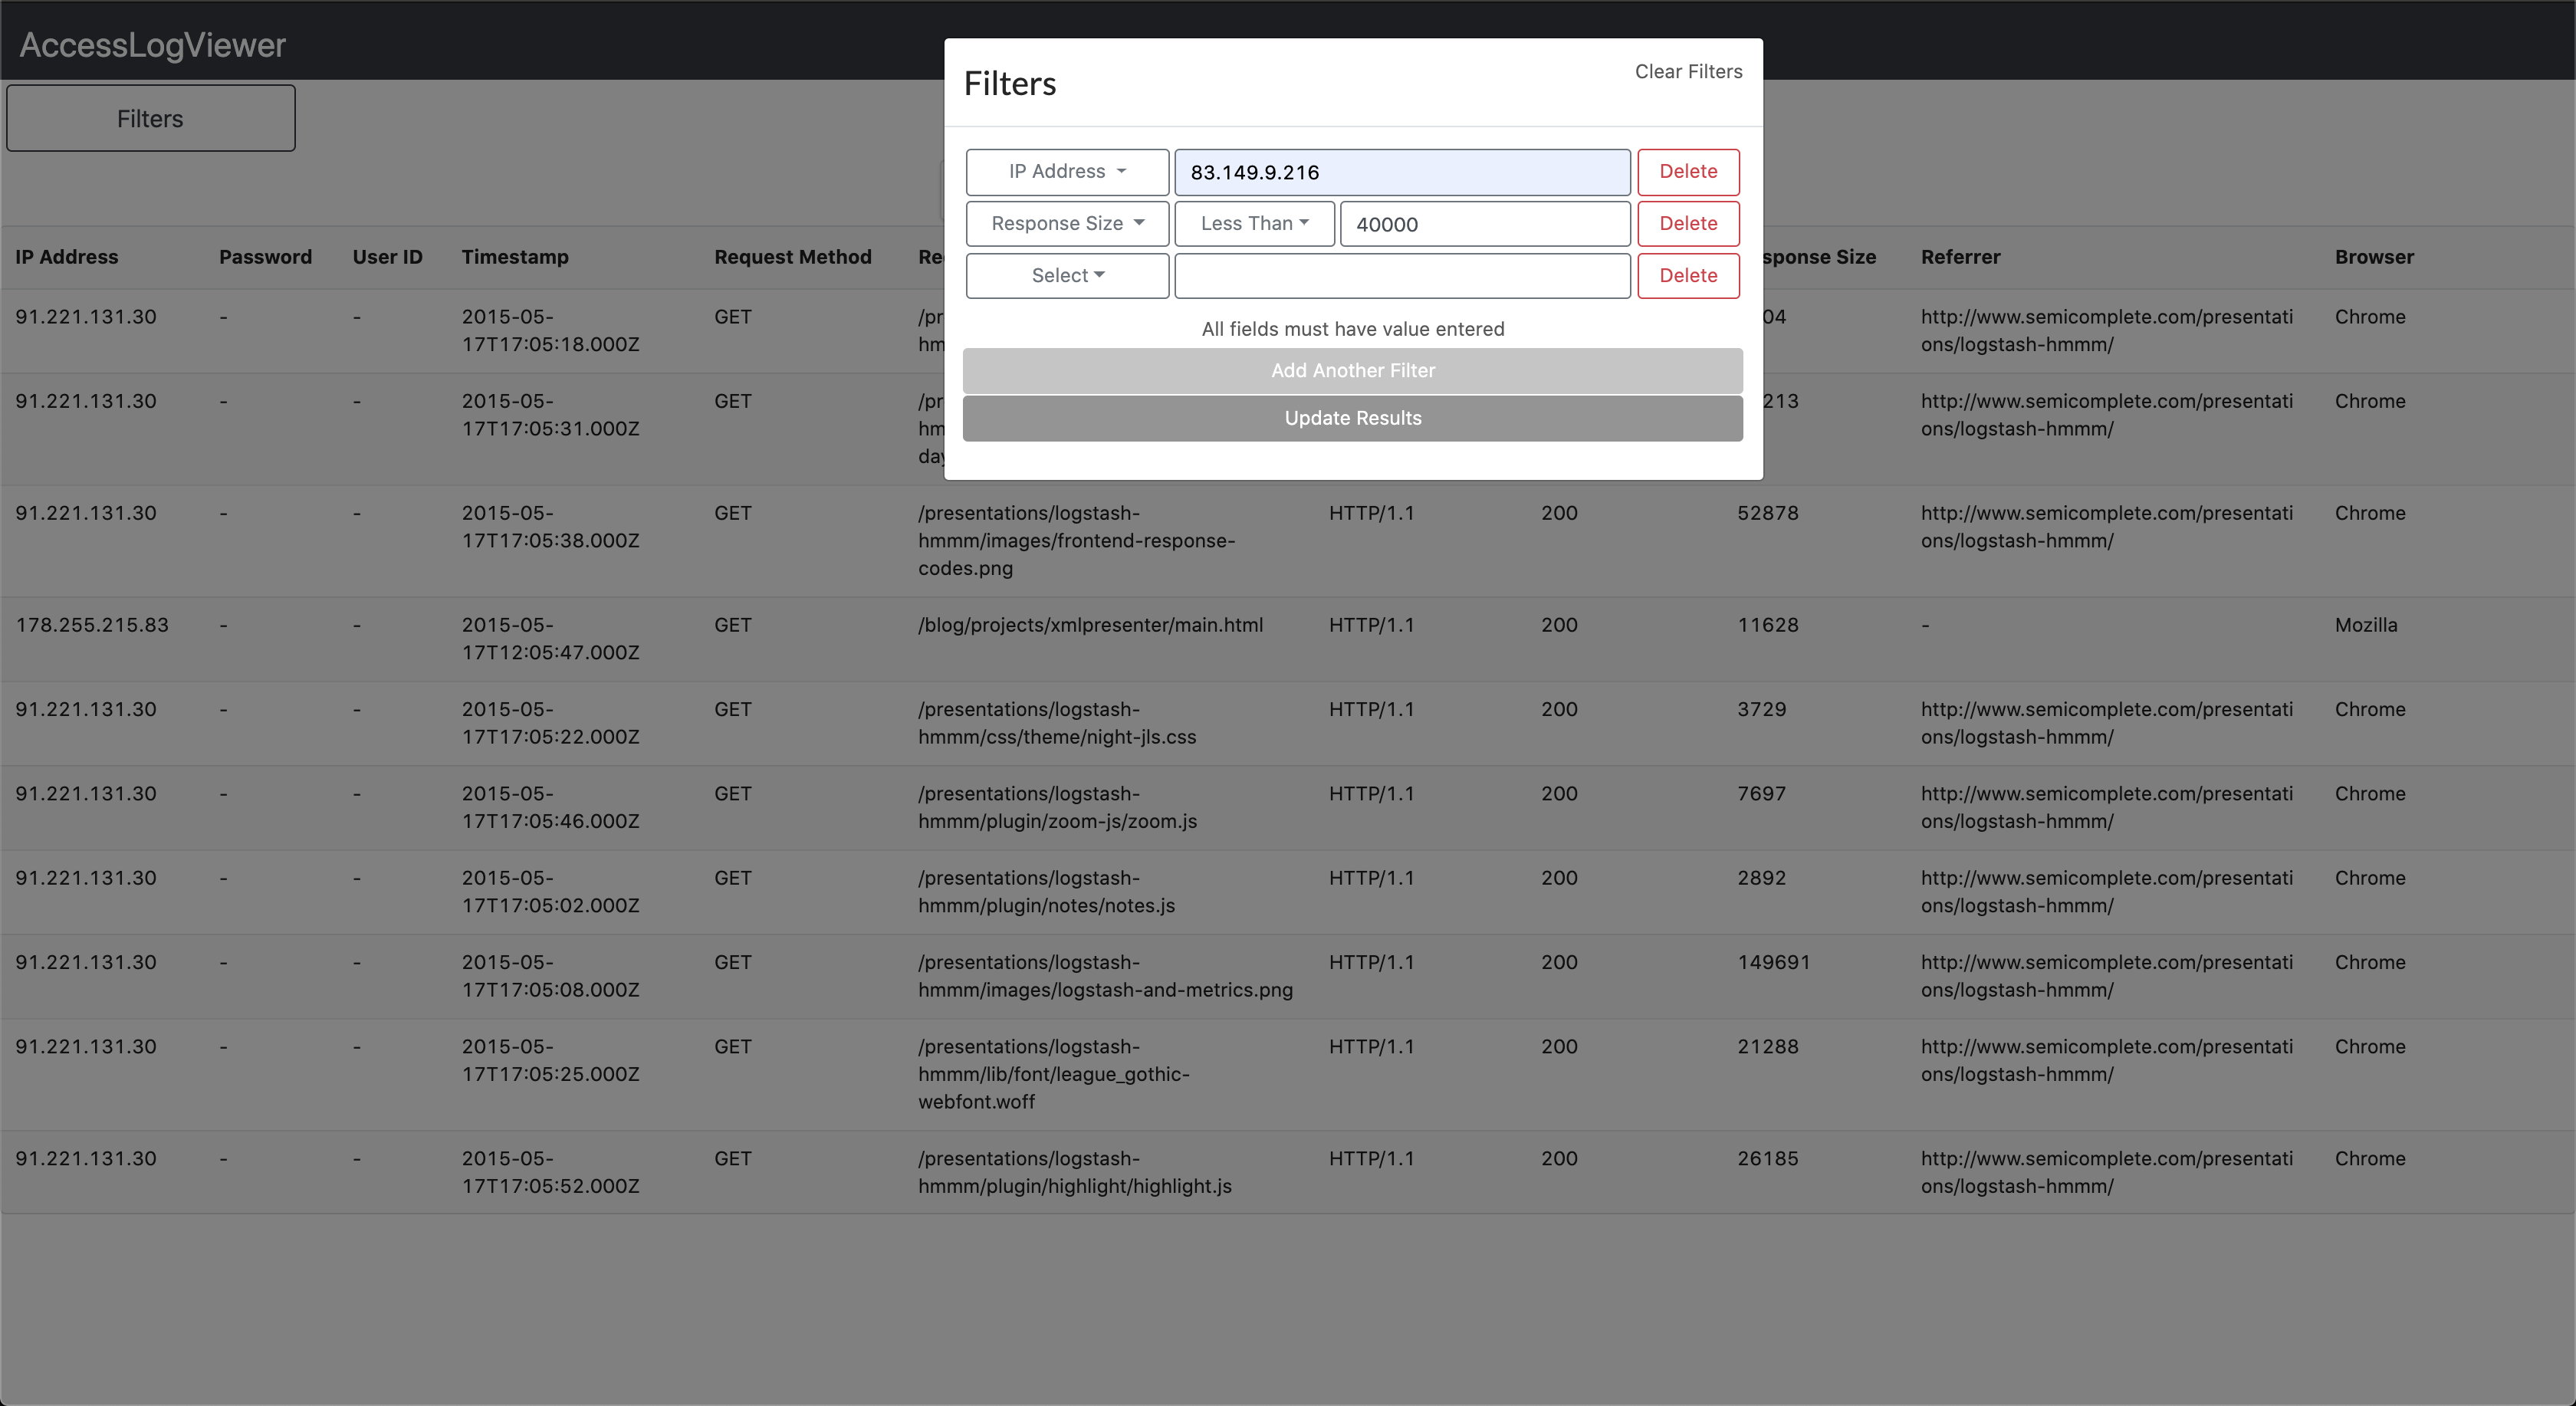Viewport: 2576px width, 1406px height.
Task: Click the AccessLogViewer title
Action: tap(151, 44)
